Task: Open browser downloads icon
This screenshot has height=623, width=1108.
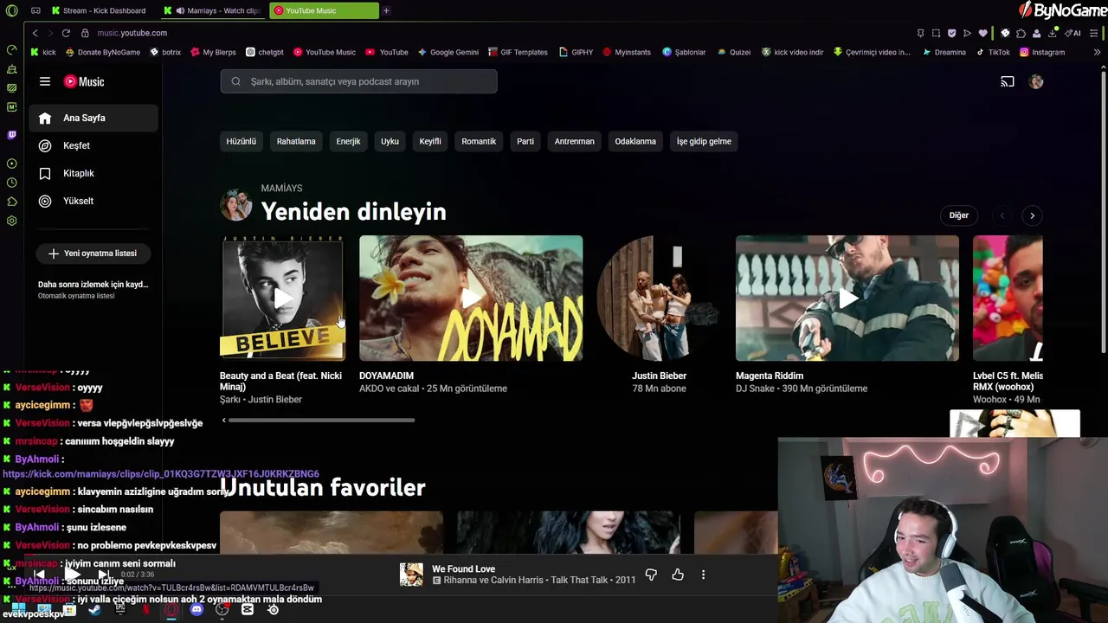Action: [1052, 33]
